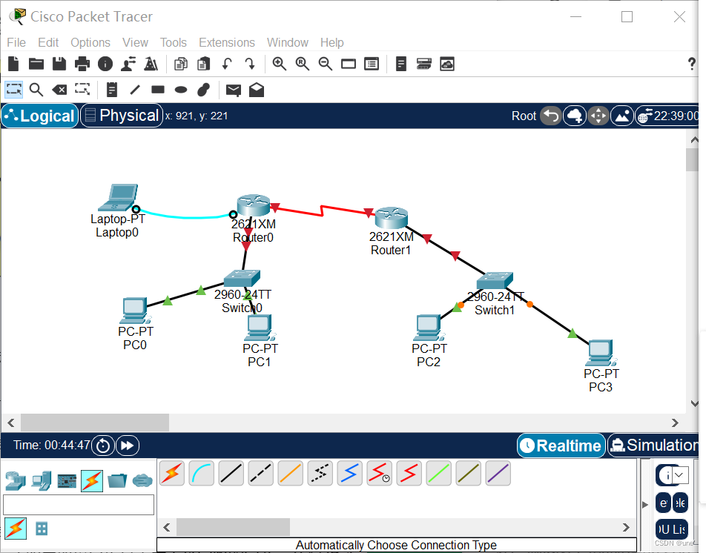
Task: Select the End Devices category
Action: pyautogui.click(x=42, y=480)
